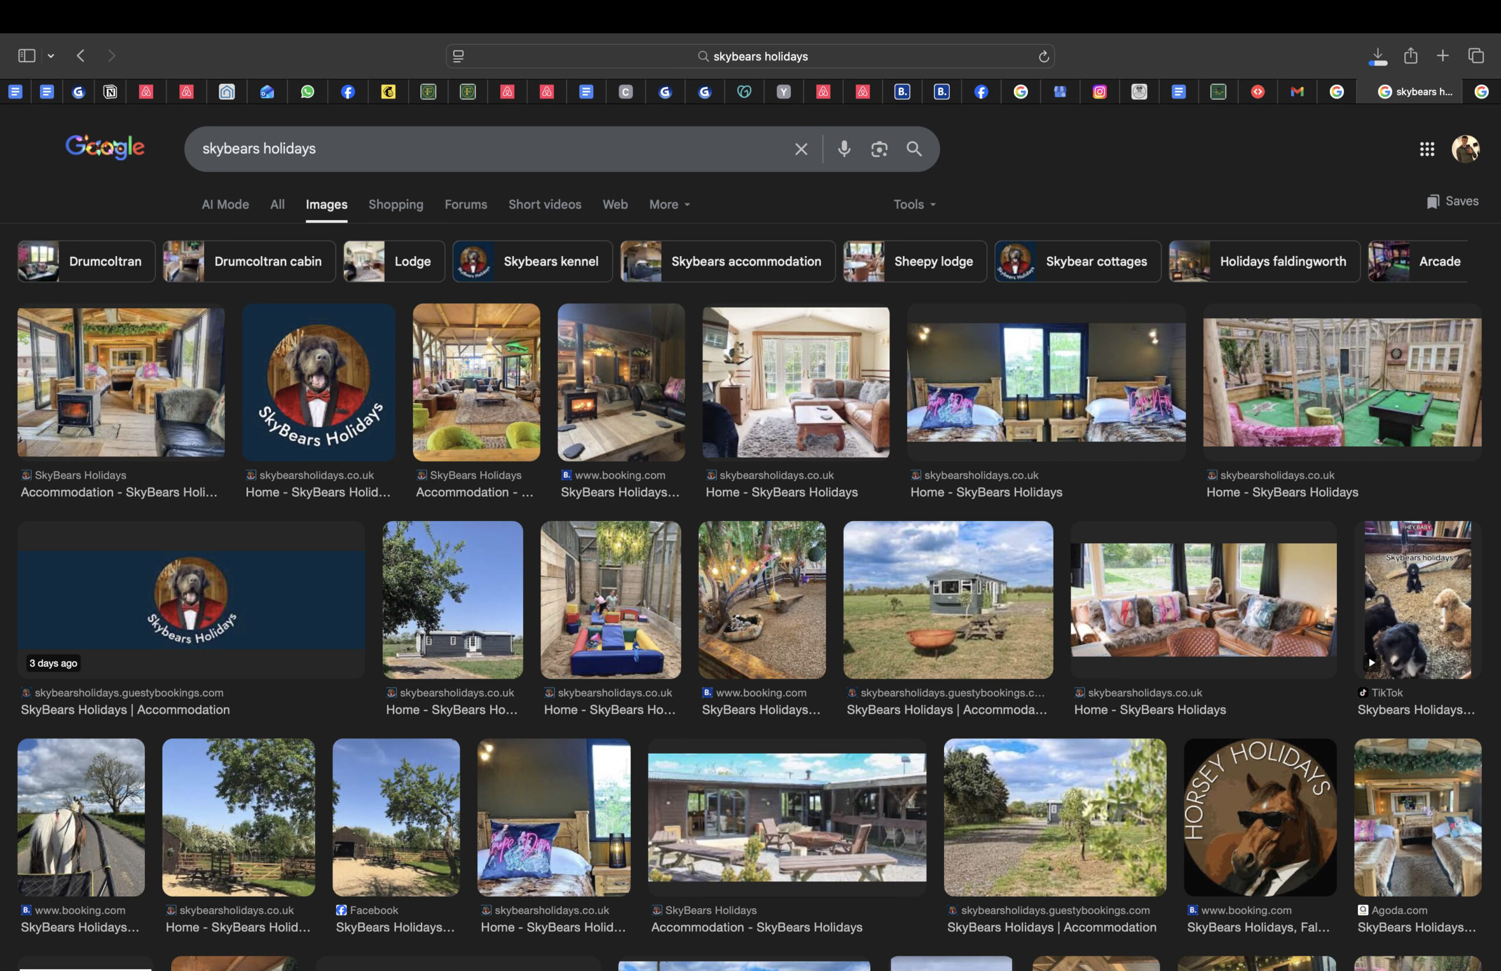Viewport: 1501px width, 971px height.
Task: Clear the search box with X
Action: click(801, 149)
